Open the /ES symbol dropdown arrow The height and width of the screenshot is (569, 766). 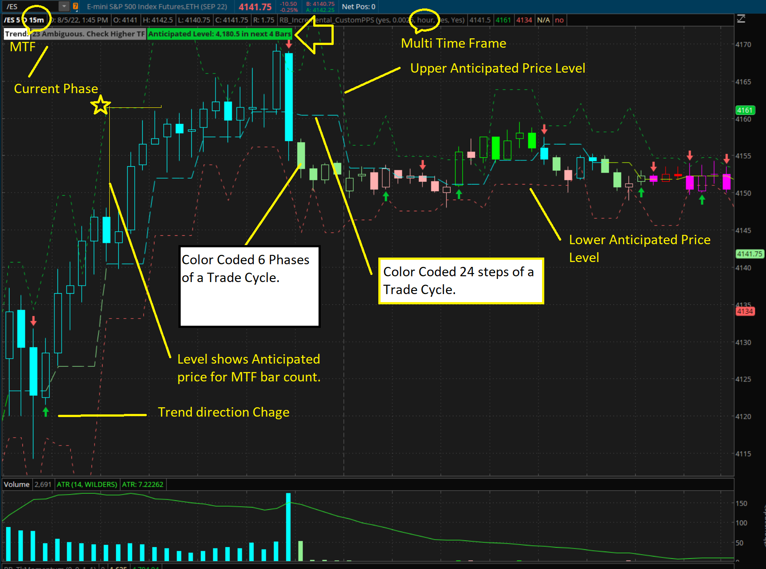(x=64, y=6)
